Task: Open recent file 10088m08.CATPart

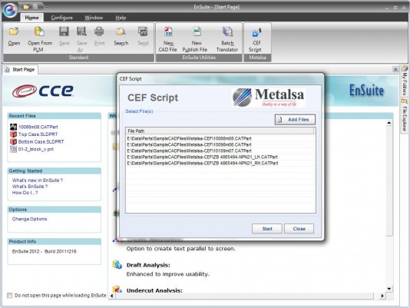Action: (38, 127)
